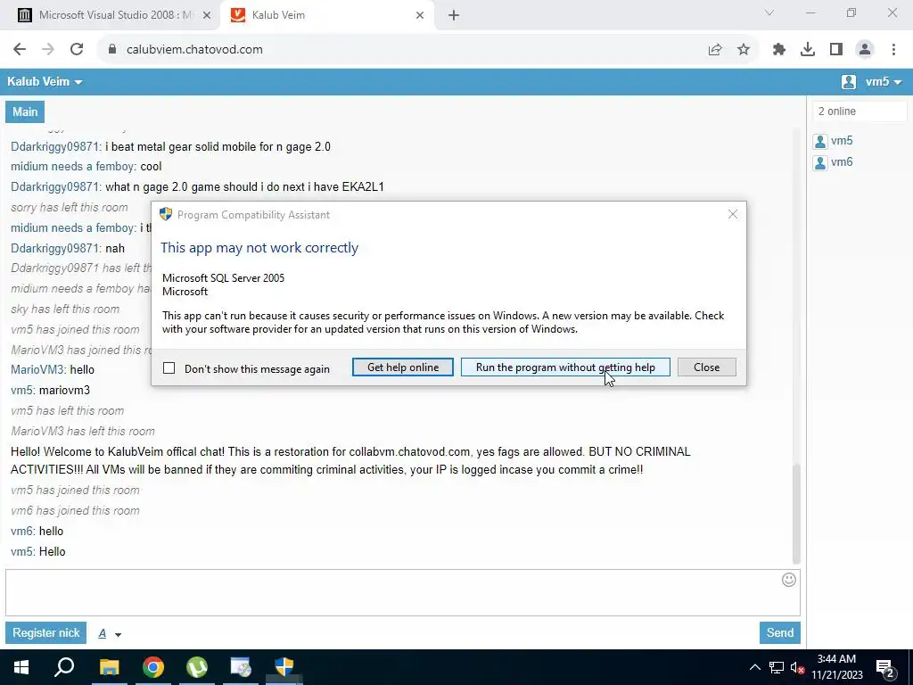Click Register nick button

(x=46, y=632)
